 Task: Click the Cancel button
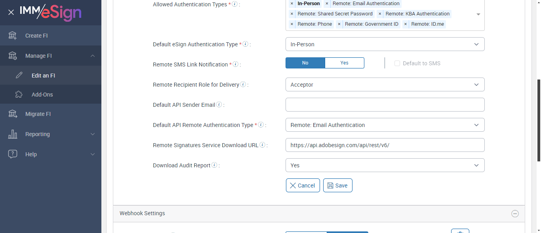pos(303,186)
